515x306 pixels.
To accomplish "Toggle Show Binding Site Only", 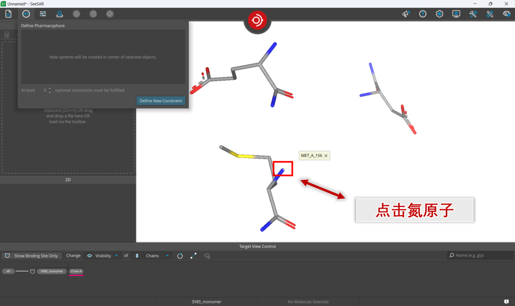I will pos(31,256).
